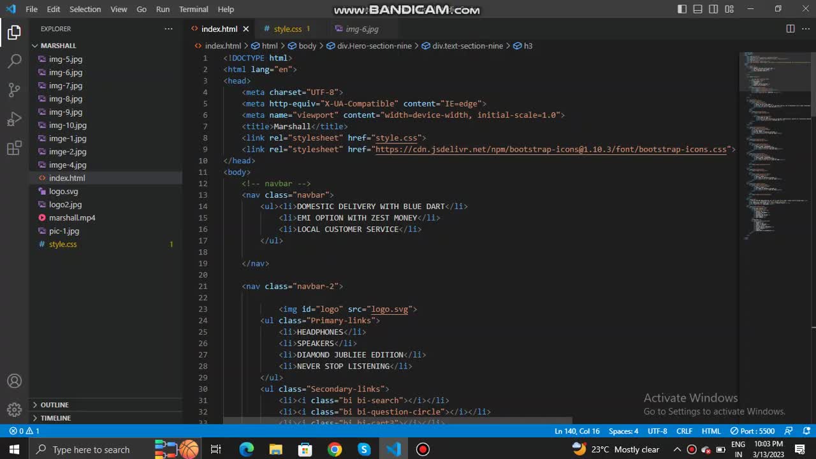Toggle the bottom Panel layout button
Viewport: 816px width, 459px height.
(x=697, y=9)
